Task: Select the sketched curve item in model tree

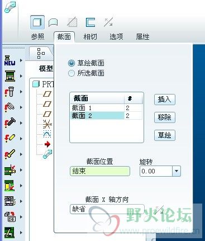Action: coord(47,134)
